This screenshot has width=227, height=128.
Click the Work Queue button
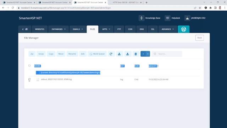(97, 54)
